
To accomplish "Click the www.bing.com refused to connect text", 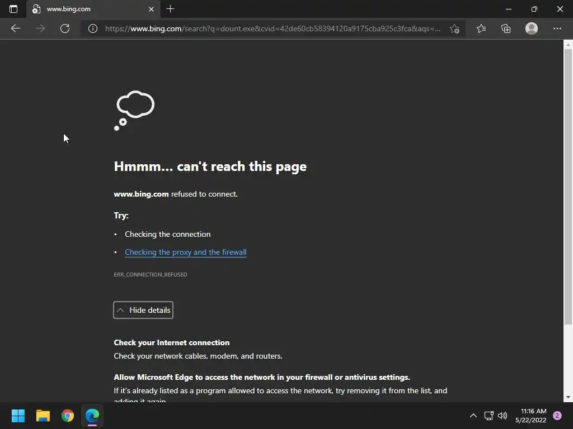I will pyautogui.click(x=175, y=194).
